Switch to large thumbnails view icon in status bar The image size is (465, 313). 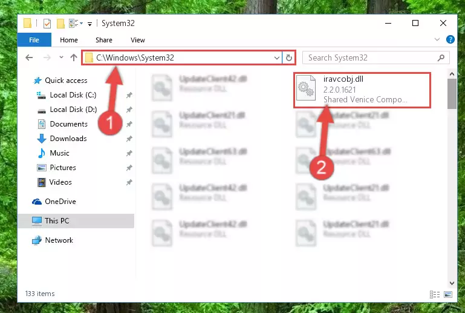(x=448, y=294)
